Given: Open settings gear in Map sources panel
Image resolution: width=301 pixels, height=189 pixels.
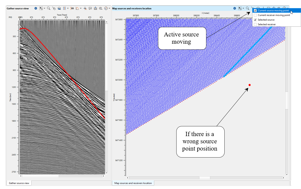Looking at the screenshot, I should click(x=235, y=8).
